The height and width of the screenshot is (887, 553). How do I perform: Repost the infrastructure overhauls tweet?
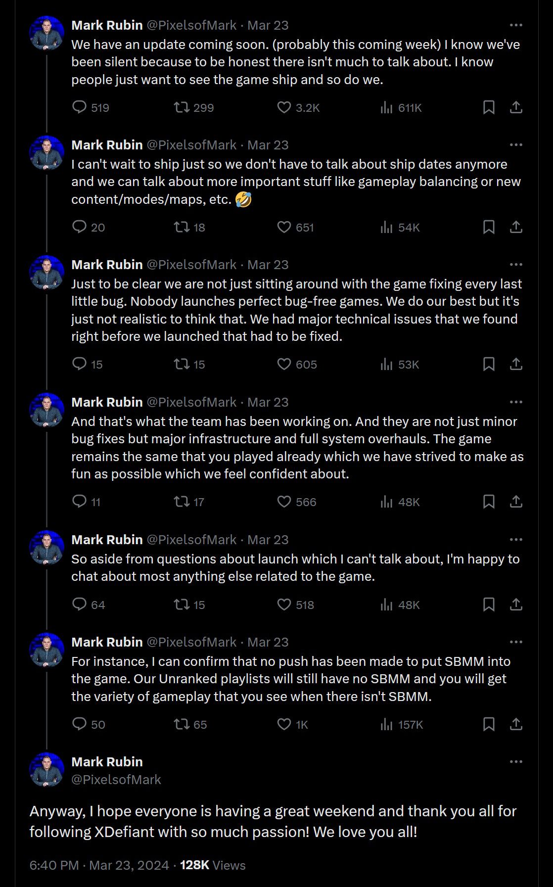point(182,502)
